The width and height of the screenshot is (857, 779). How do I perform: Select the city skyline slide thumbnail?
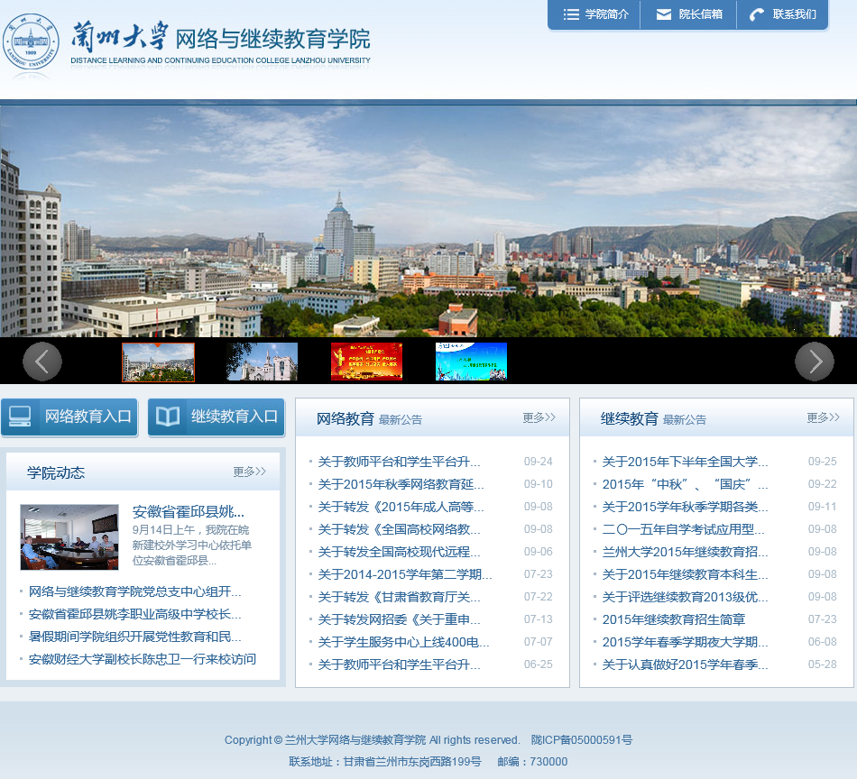tap(158, 362)
